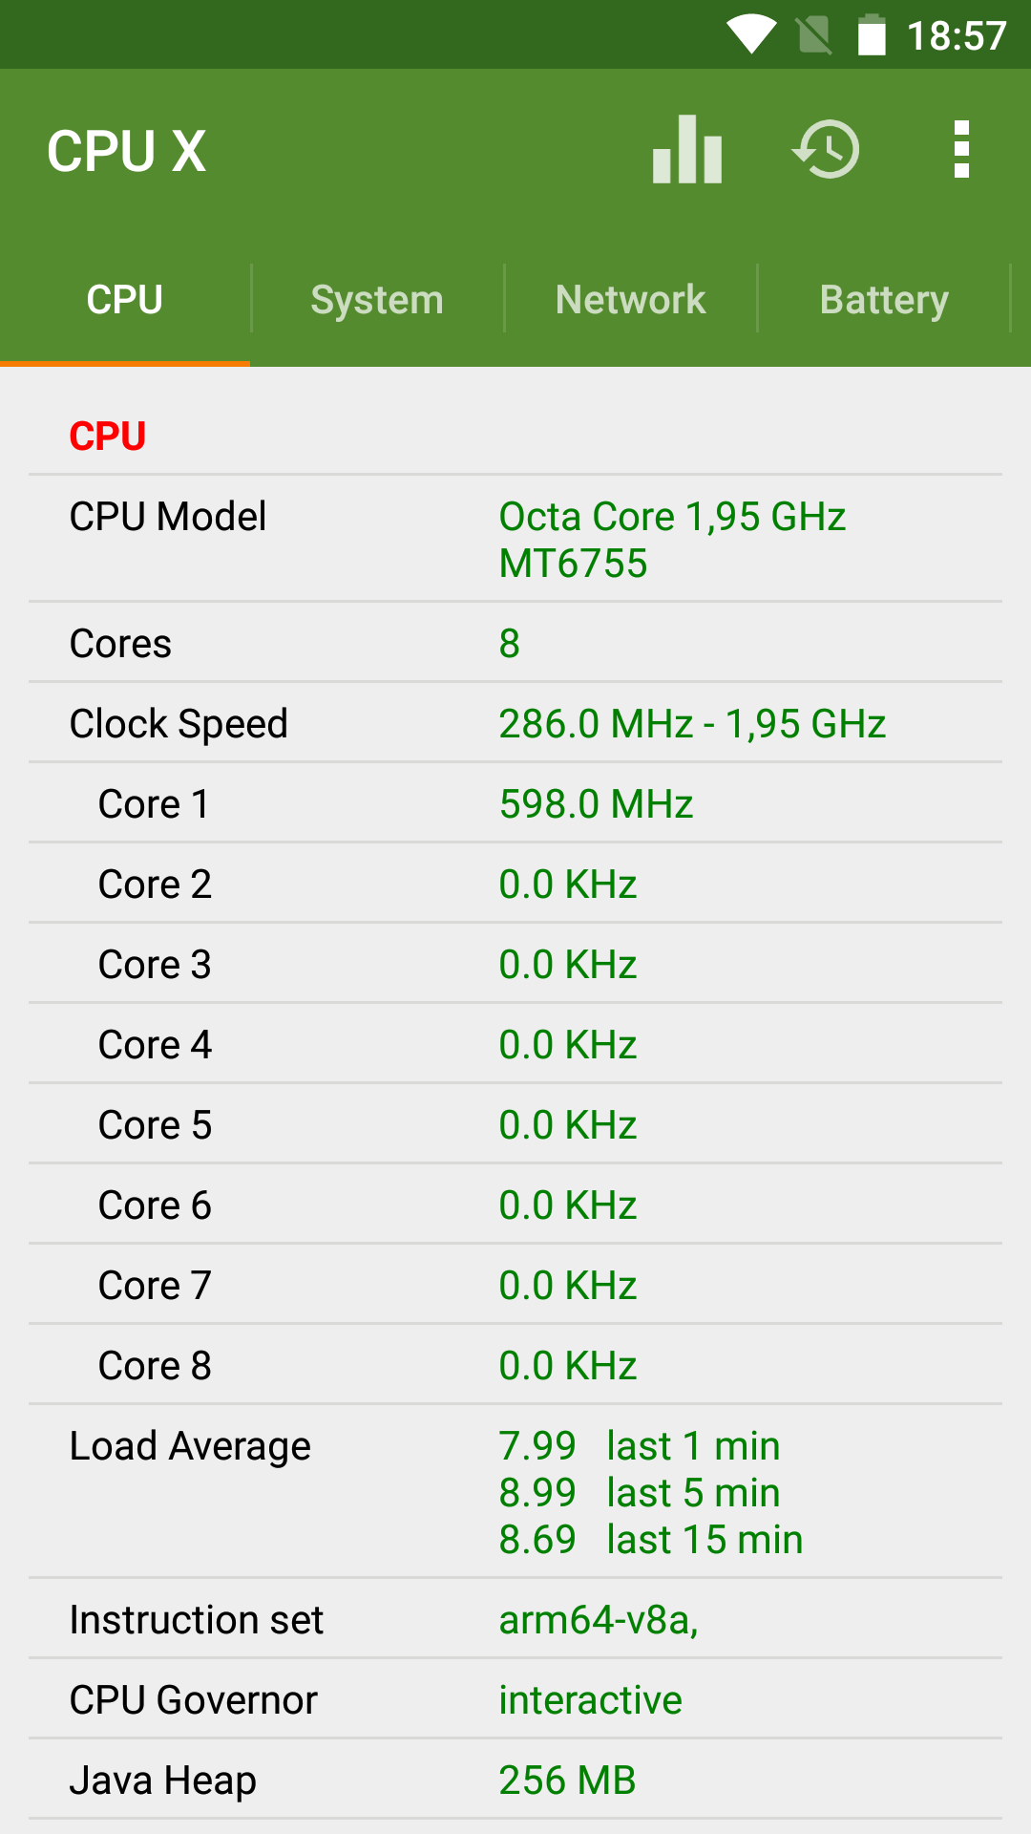Tap the Wi-Fi status icon
Screen dimensions: 1031x1834
click(751, 34)
